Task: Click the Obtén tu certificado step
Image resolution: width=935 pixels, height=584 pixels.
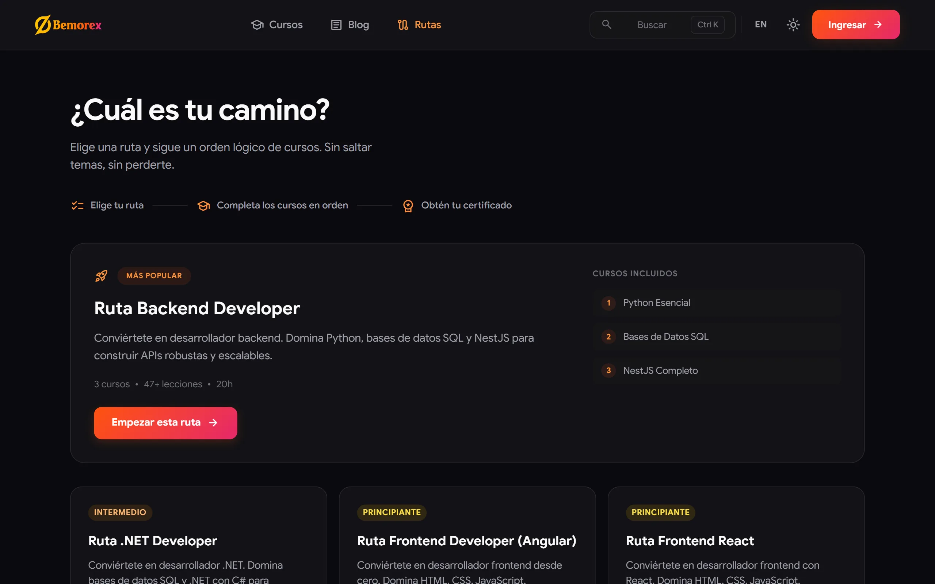Action: pos(457,205)
